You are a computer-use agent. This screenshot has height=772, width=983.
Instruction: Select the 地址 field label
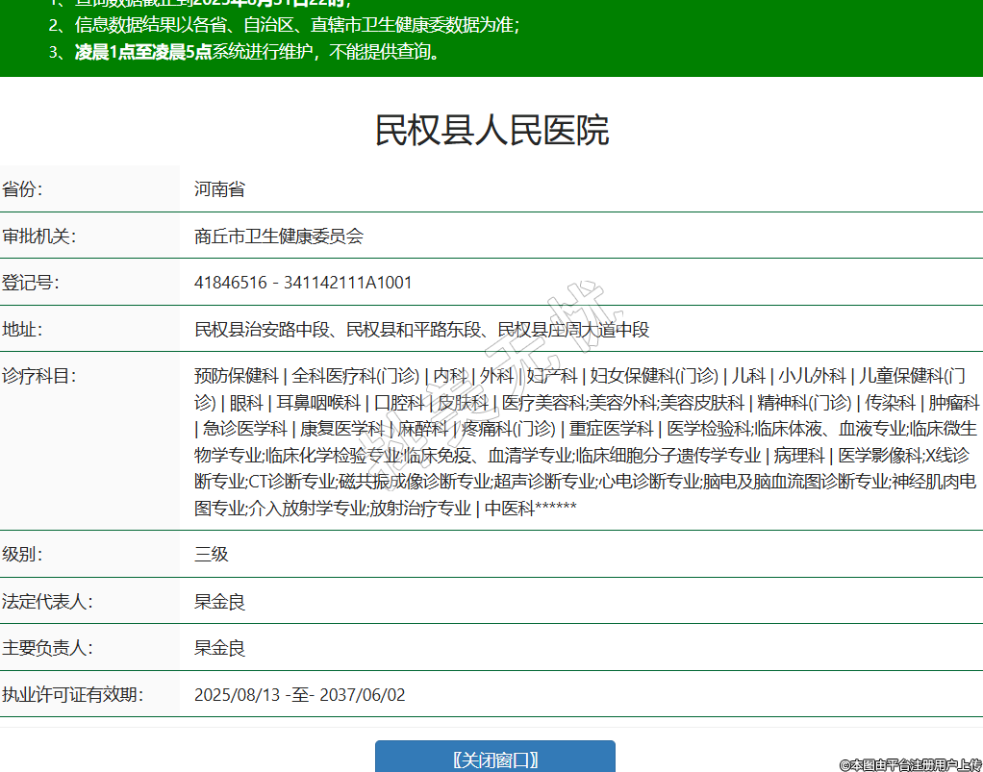22,330
